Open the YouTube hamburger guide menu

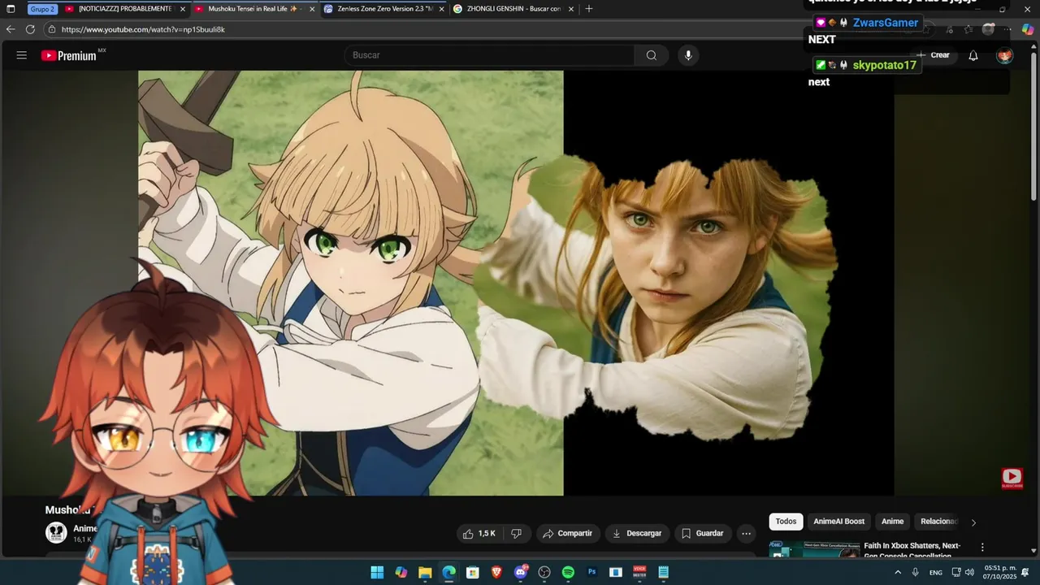pyautogui.click(x=22, y=55)
